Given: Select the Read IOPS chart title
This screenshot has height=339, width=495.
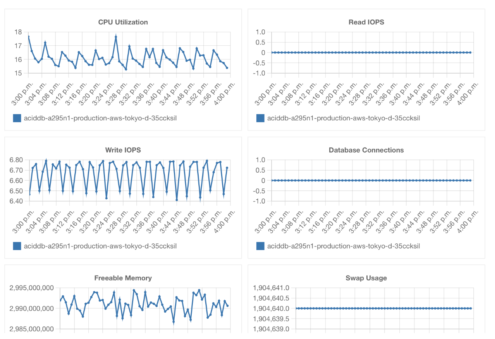Looking at the screenshot, I should tap(366, 22).
